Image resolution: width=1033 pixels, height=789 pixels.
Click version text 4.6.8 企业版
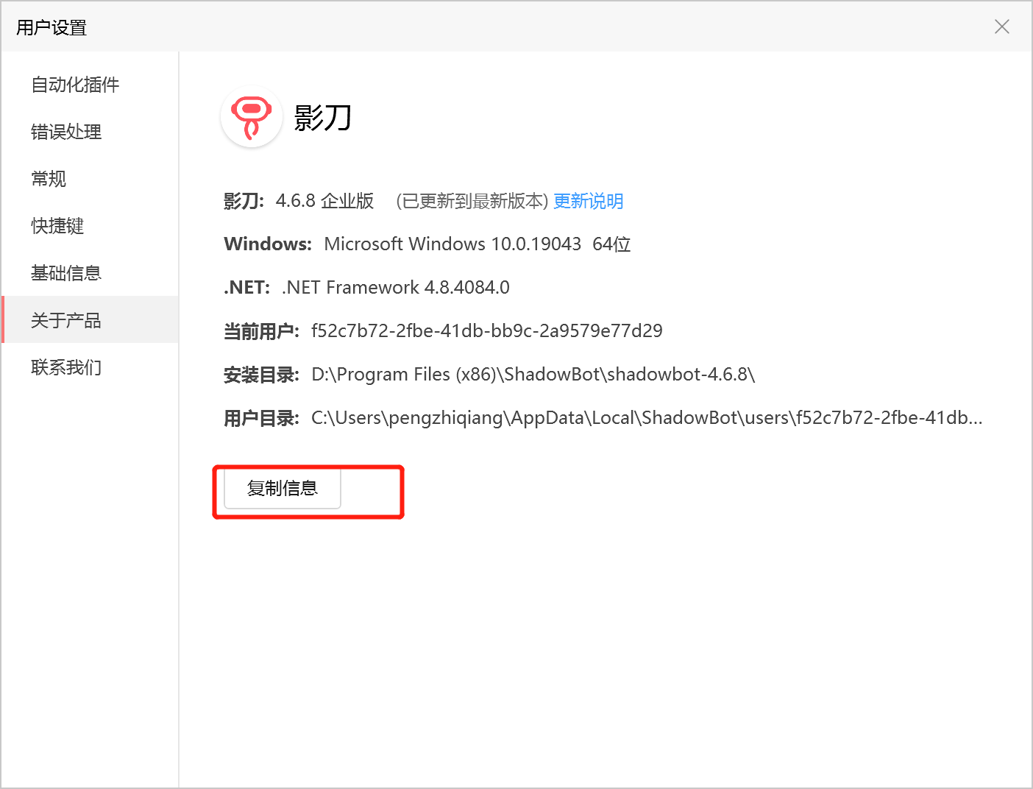324,201
